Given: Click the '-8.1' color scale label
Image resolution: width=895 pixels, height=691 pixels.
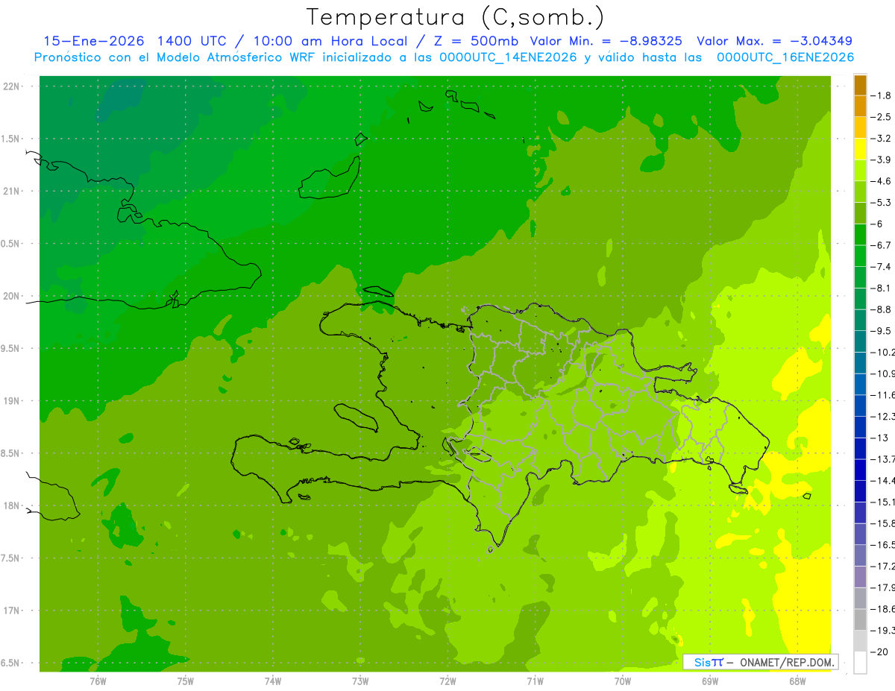Looking at the screenshot, I should [881, 288].
